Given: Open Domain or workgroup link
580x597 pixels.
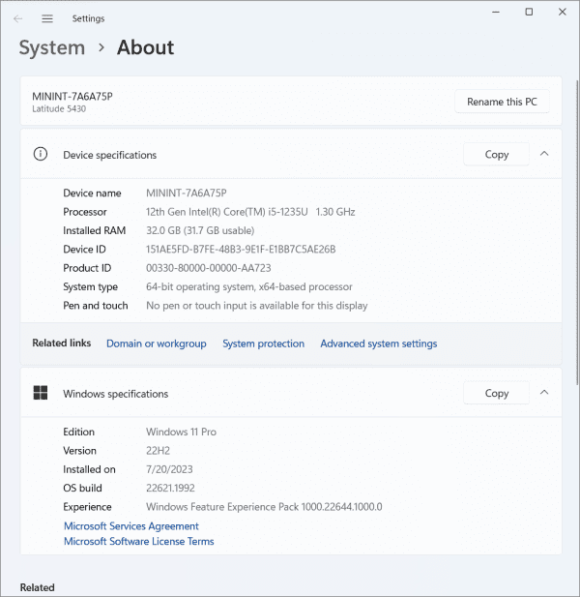Looking at the screenshot, I should pyautogui.click(x=157, y=343).
